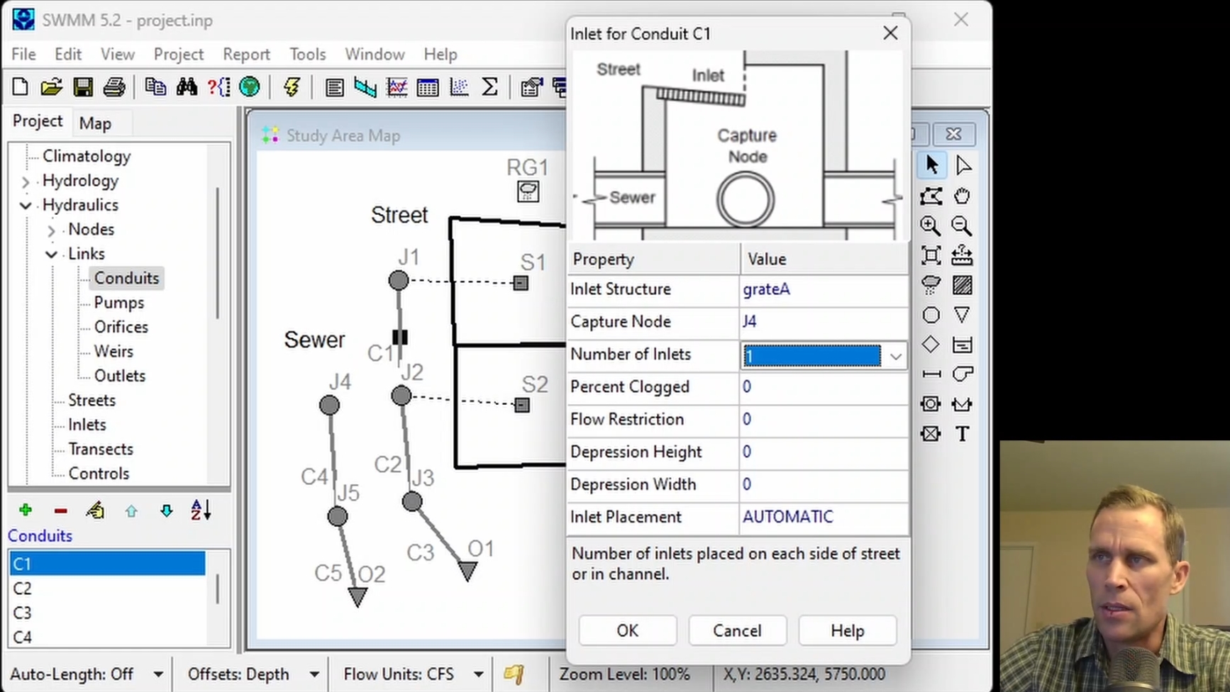Click the Print toolbar icon

click(114, 87)
